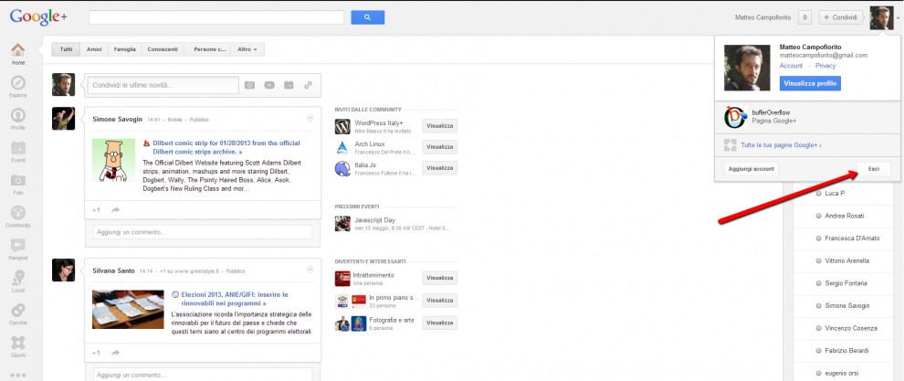Click the Esci sign-out button
904x381 pixels.
tap(874, 168)
